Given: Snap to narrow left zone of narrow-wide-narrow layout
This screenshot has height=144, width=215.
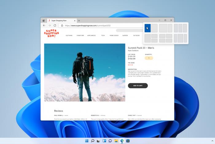Looking at the screenshot, I should point(175,38).
